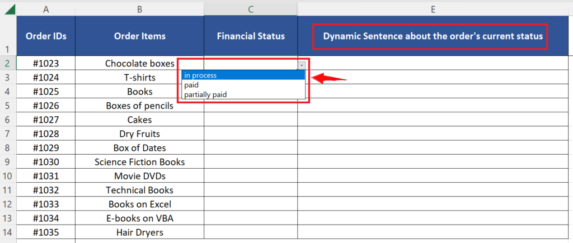Select the cell with #1035
The image size is (573, 243).
[x=46, y=232]
